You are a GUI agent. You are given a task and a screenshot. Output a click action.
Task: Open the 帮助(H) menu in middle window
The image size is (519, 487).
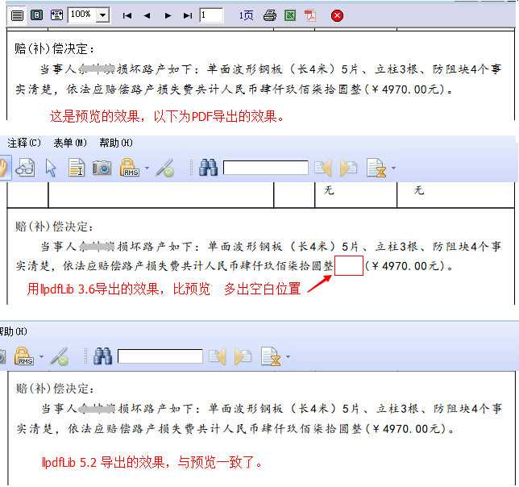116,143
